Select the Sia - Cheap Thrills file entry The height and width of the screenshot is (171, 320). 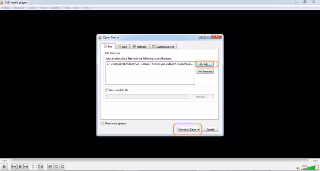150,64
